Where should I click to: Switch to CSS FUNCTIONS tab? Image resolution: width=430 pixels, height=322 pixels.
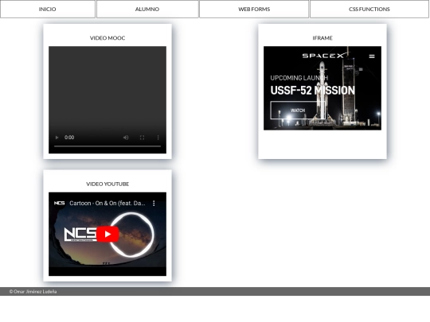pos(369,9)
